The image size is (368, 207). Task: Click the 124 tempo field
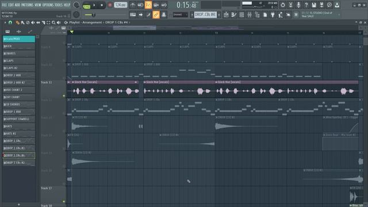click(x=120, y=5)
